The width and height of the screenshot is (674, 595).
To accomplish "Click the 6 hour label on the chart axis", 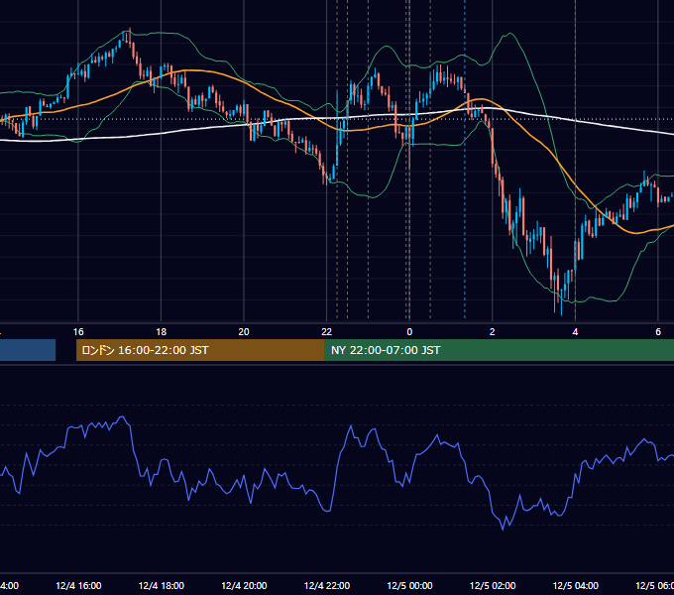I will pos(658,332).
